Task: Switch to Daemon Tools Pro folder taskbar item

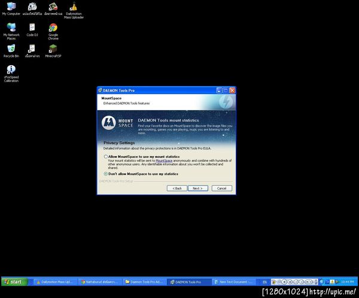Action: click(x=144, y=282)
